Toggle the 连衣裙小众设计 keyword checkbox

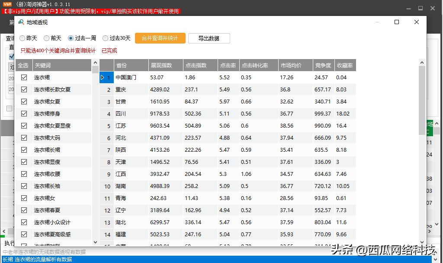pyautogui.click(x=24, y=222)
